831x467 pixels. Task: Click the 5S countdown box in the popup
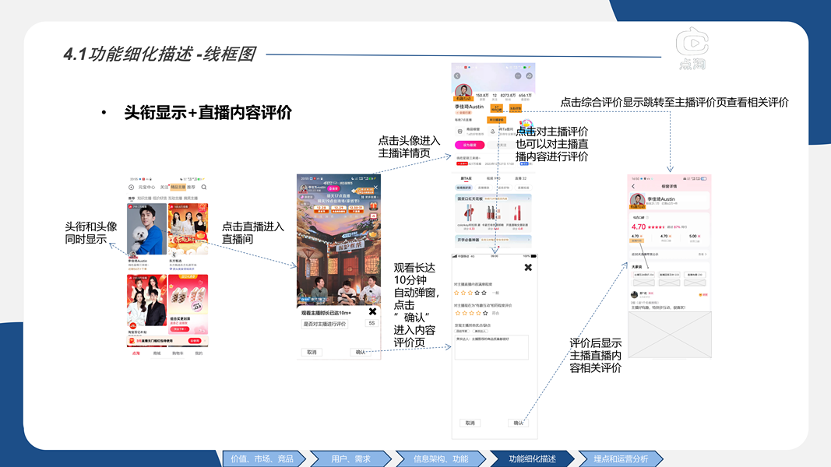[371, 323]
